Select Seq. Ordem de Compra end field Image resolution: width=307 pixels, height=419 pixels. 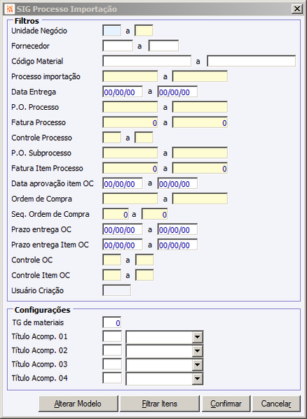(154, 214)
